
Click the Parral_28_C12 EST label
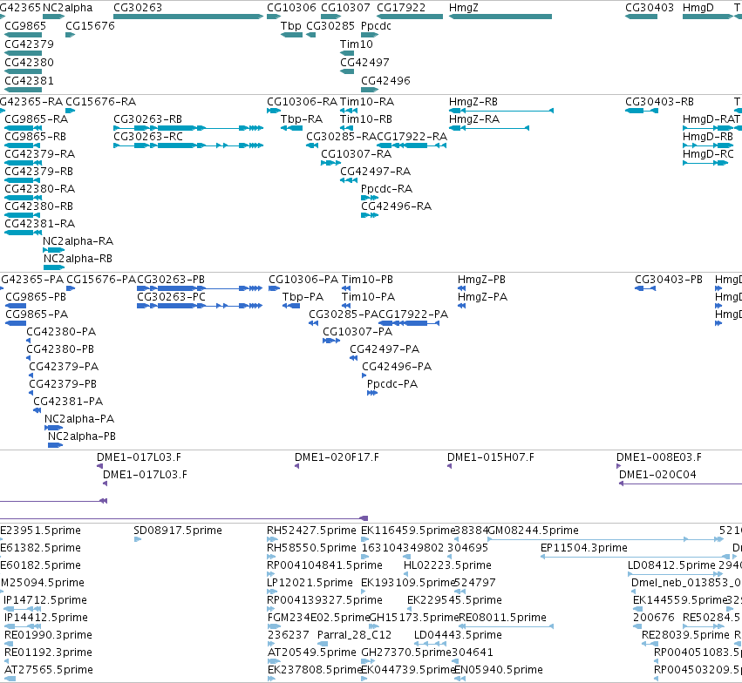click(x=355, y=635)
